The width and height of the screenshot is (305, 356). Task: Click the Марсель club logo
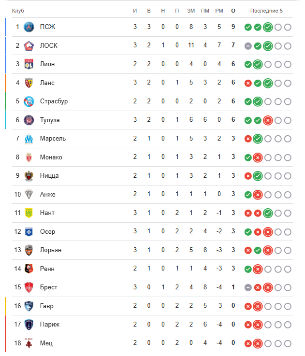pos(29,139)
